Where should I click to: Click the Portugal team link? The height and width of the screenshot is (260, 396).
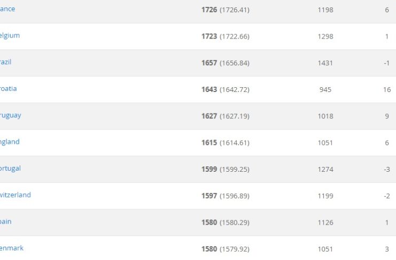[10, 168]
